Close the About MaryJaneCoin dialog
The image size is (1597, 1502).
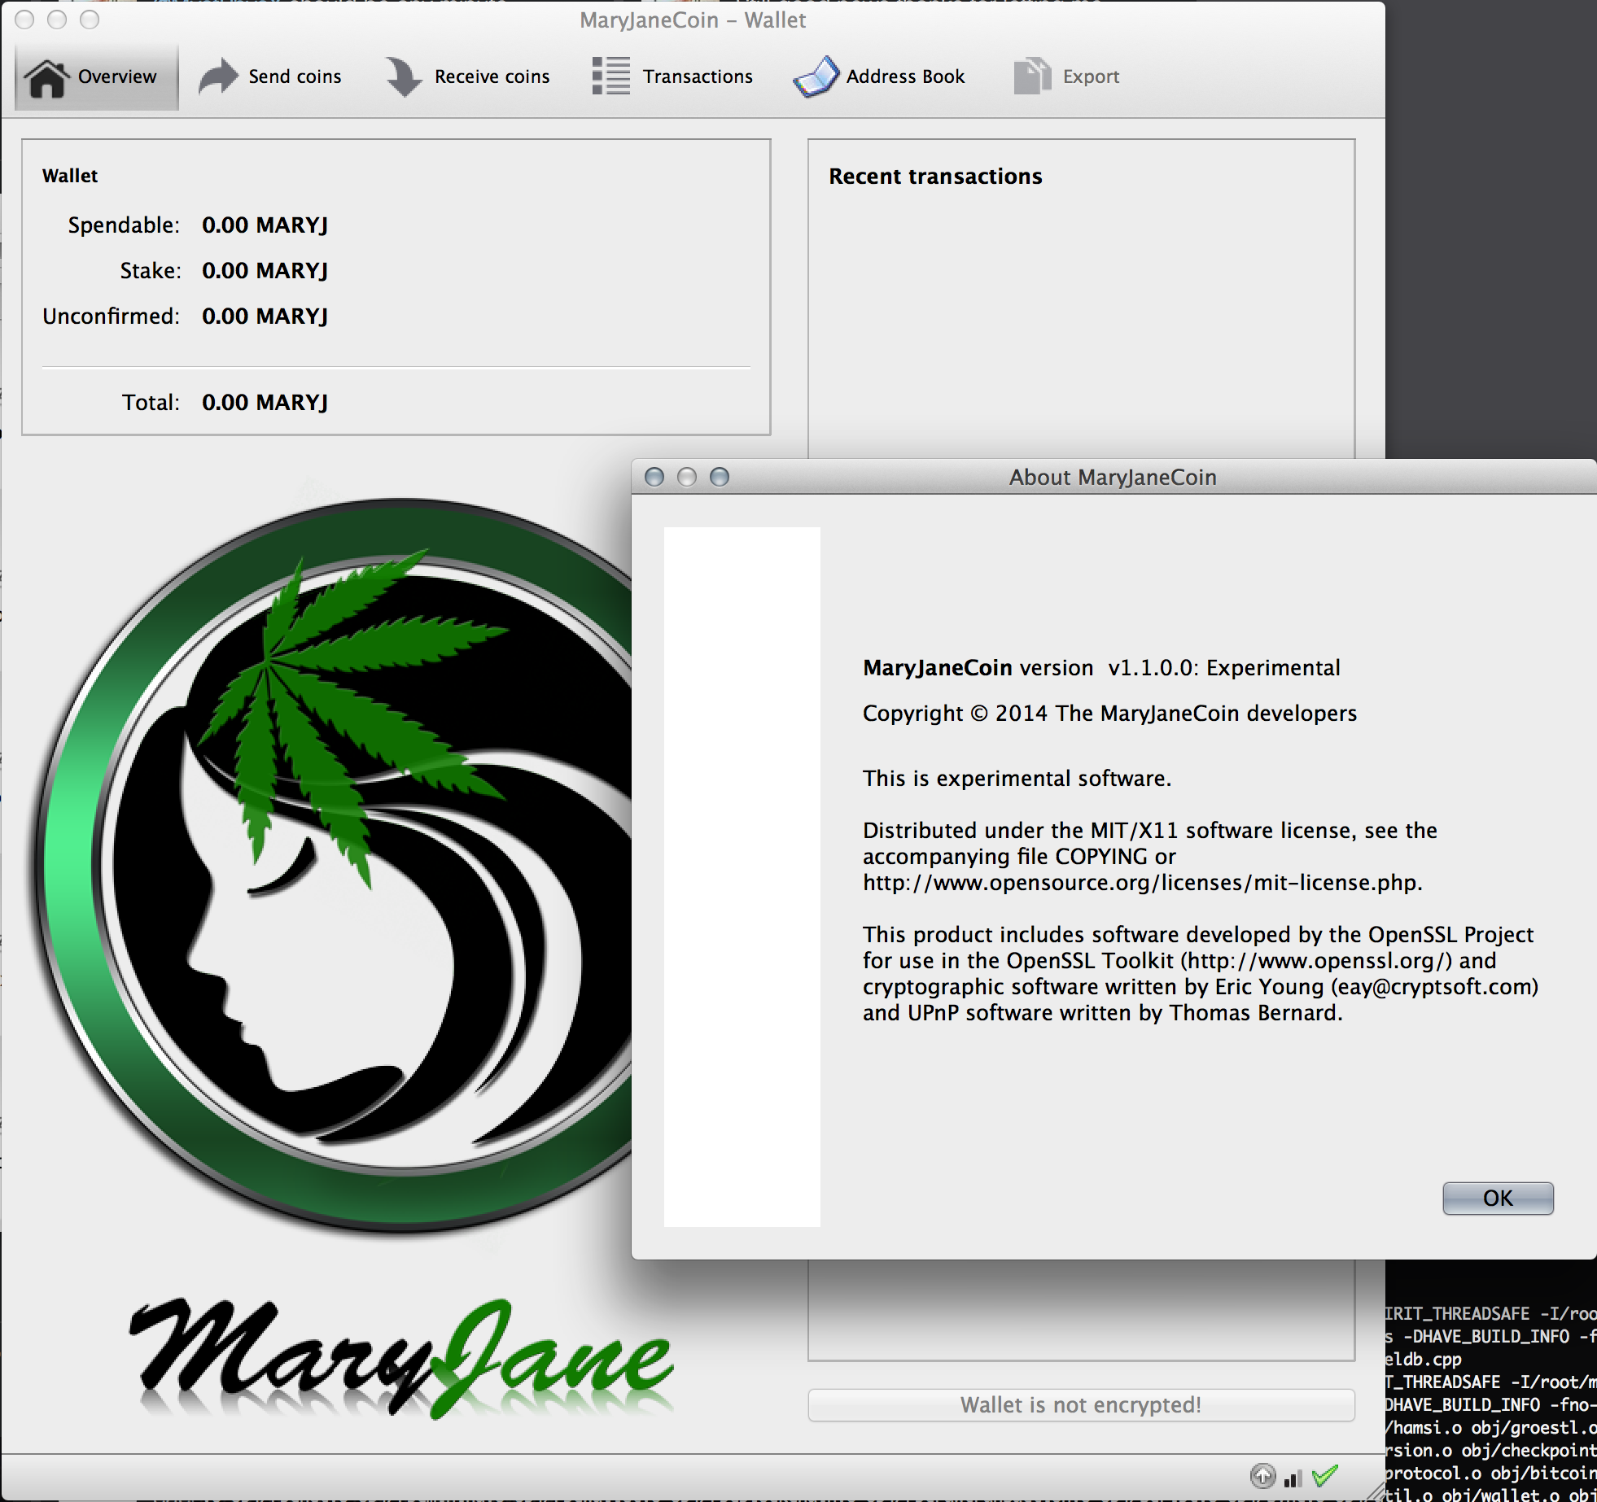click(654, 477)
